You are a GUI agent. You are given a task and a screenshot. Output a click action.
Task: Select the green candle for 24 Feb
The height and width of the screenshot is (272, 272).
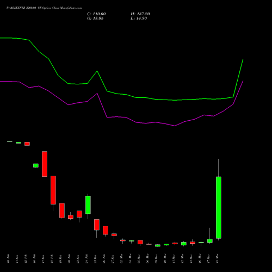(88, 205)
